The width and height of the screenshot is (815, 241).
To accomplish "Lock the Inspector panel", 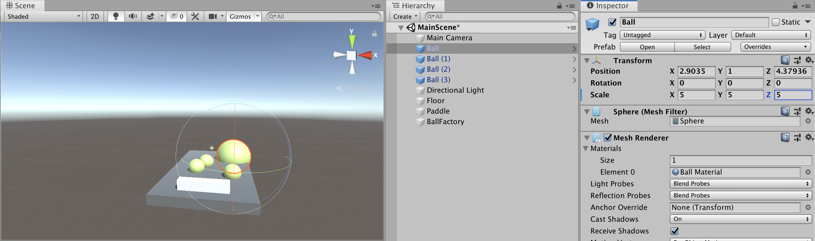I will click(x=795, y=6).
